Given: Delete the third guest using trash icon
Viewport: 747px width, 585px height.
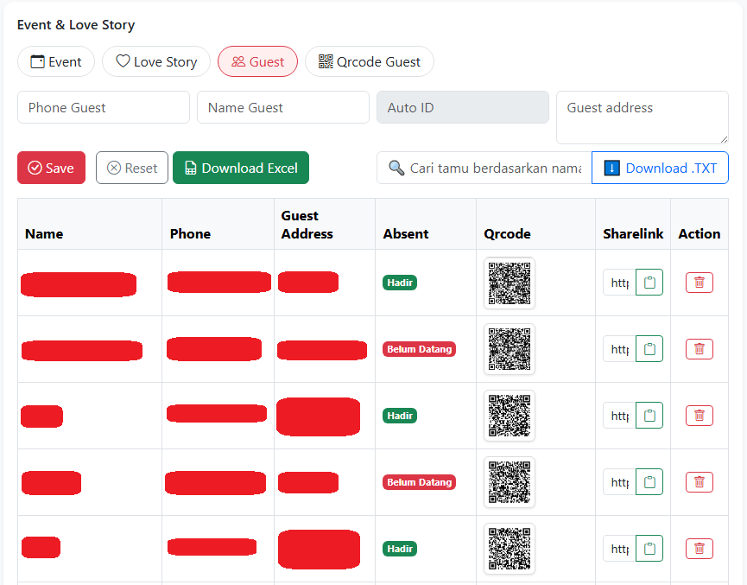Looking at the screenshot, I should pyautogui.click(x=699, y=416).
